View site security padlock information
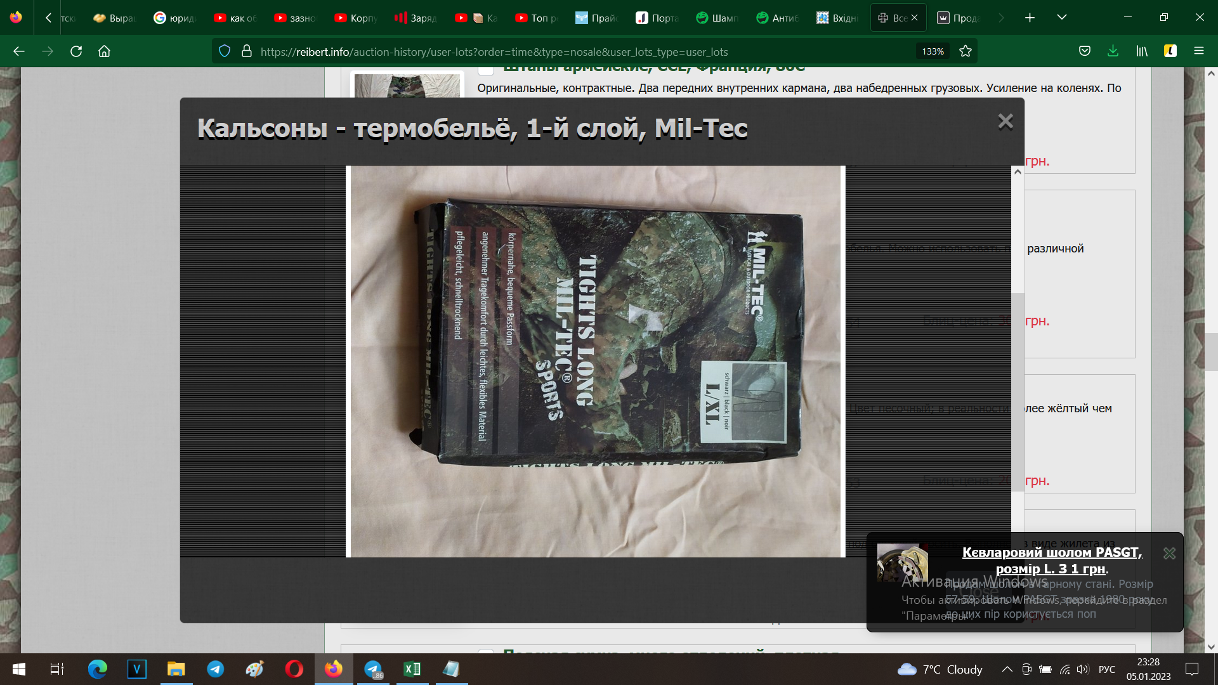Viewport: 1218px width, 685px height. point(247,51)
